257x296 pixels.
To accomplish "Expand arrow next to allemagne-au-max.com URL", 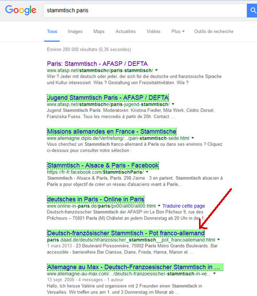I will 214,274.
